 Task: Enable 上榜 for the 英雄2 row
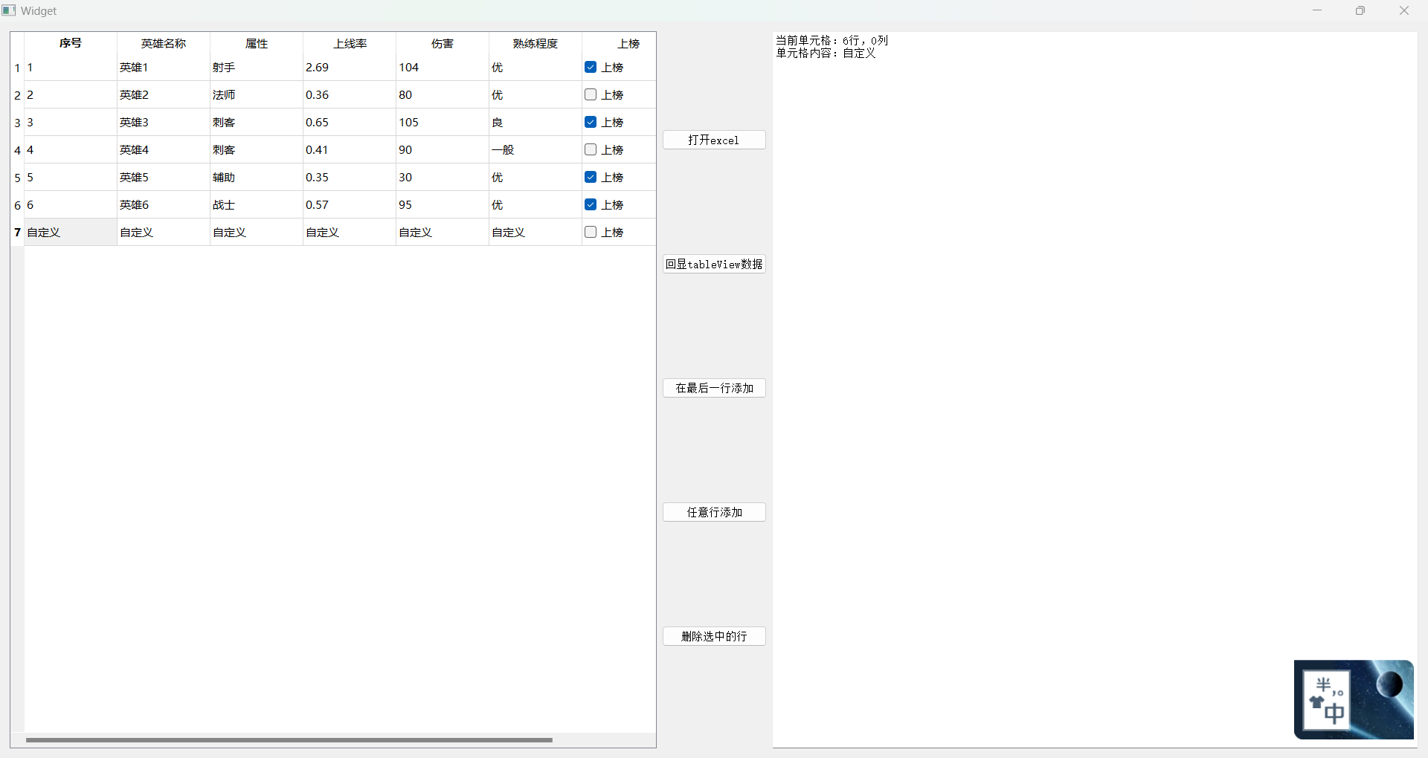[x=591, y=94]
